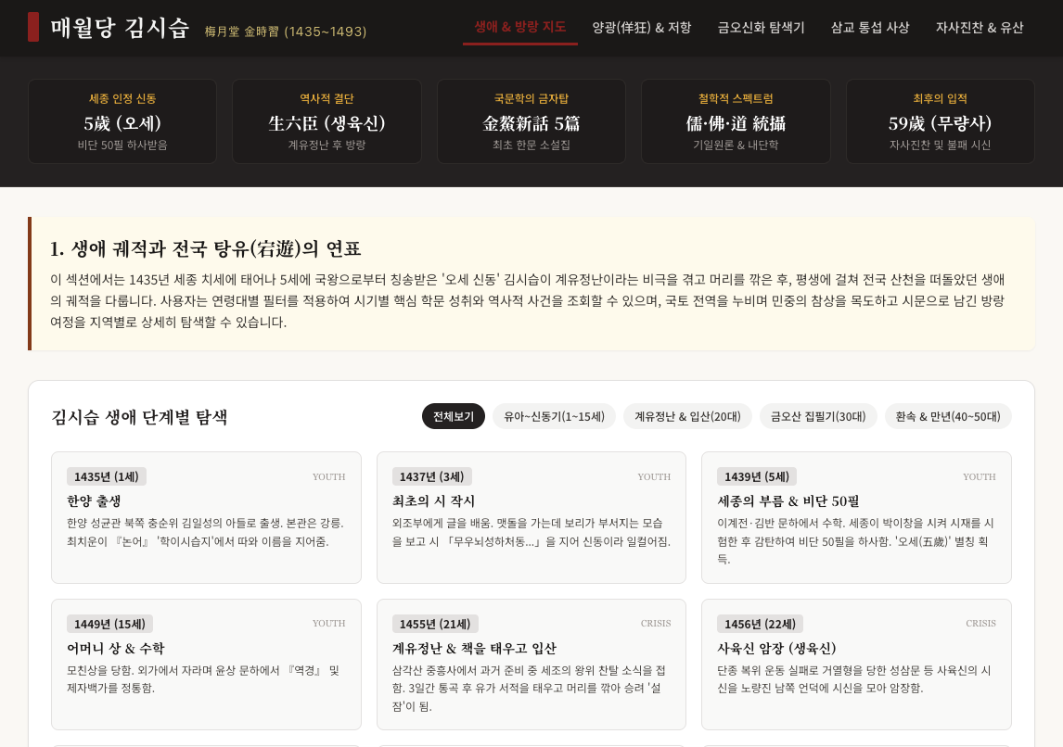Click the 1435년 (1세) year badge
1063x747 pixels.
tap(107, 476)
